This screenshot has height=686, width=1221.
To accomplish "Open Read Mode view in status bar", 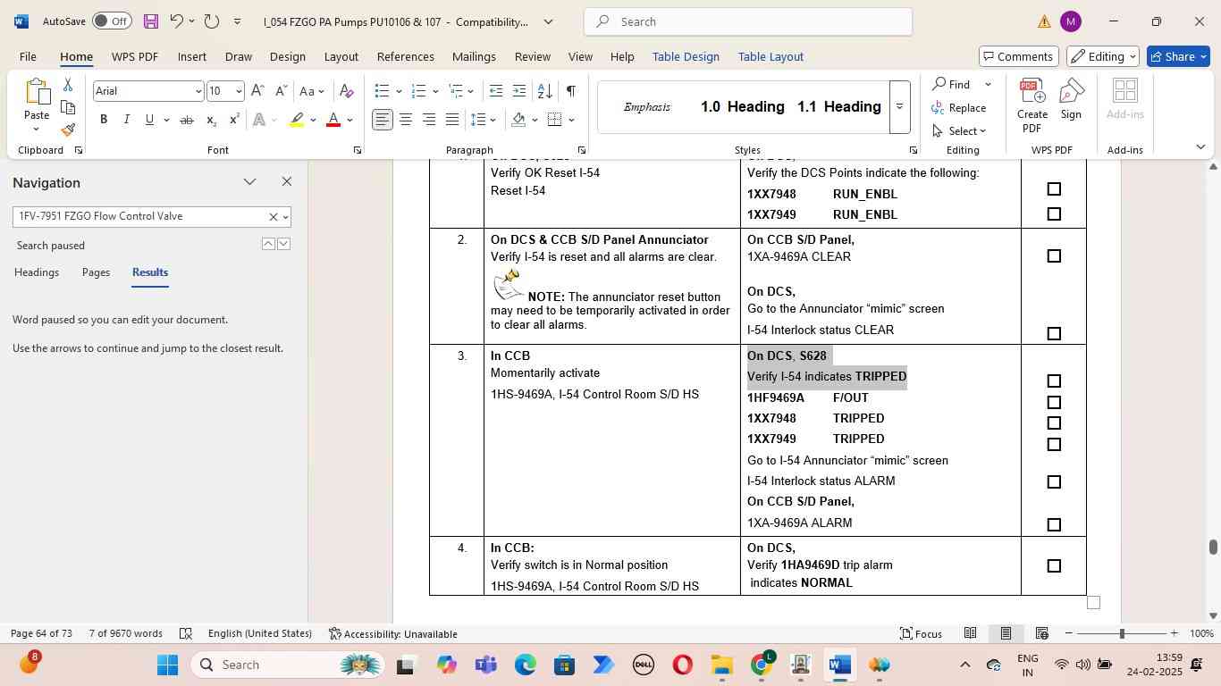I will pos(970,633).
